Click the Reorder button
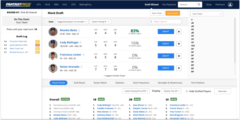 coord(222,91)
